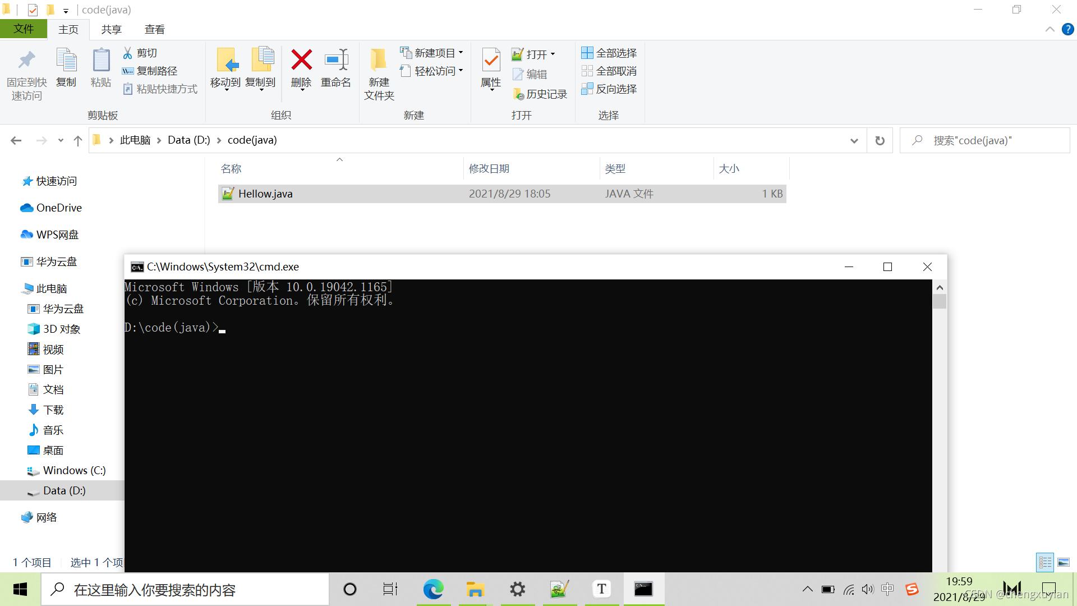
Task: Open the address bar dropdown chevron
Action: [854, 140]
